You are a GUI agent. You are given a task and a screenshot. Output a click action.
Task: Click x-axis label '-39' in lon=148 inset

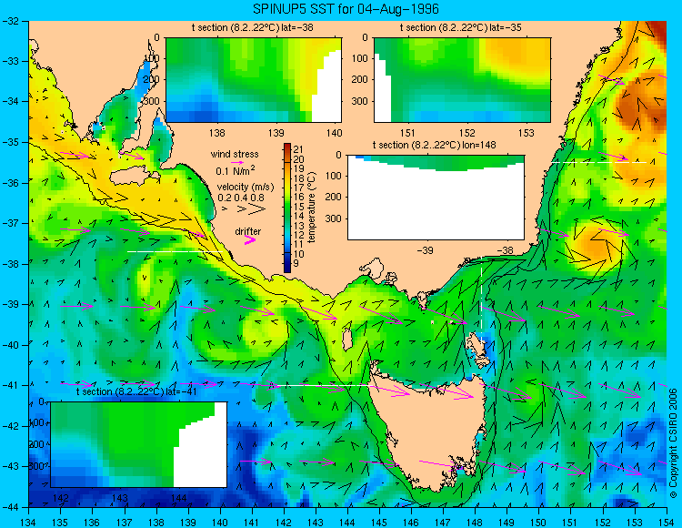[426, 250]
